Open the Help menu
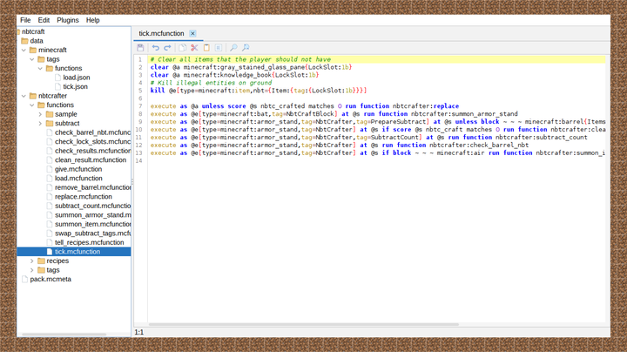 (93, 20)
